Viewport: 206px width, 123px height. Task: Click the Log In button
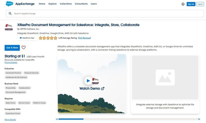pos(200,4)
